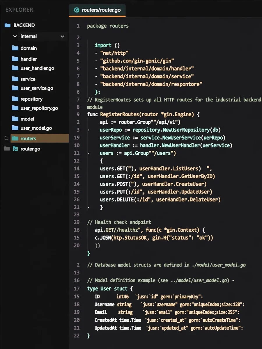Click the UpdatedAt time.Time field line
The image size is (262, 349).
coord(169,328)
